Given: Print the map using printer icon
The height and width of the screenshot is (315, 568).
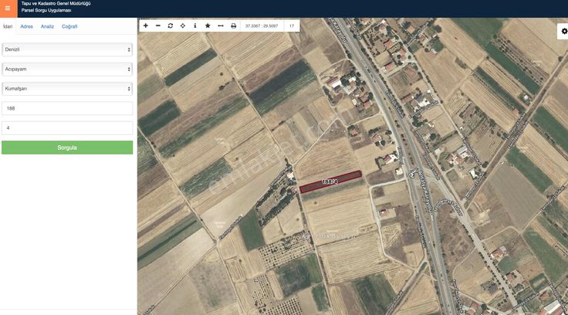Looking at the screenshot, I should [234, 25].
